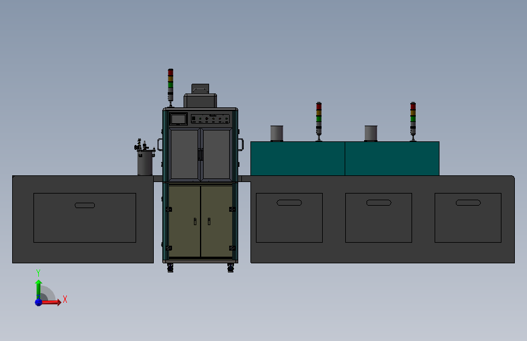Screen dimensions: 527x341
Task: Select the touch screen display on the cabinet
Action: click(179, 119)
